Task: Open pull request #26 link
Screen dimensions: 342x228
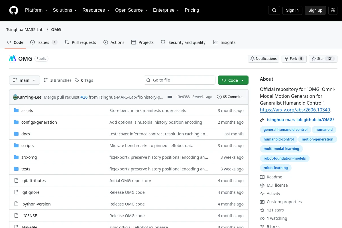Action: coord(84,97)
